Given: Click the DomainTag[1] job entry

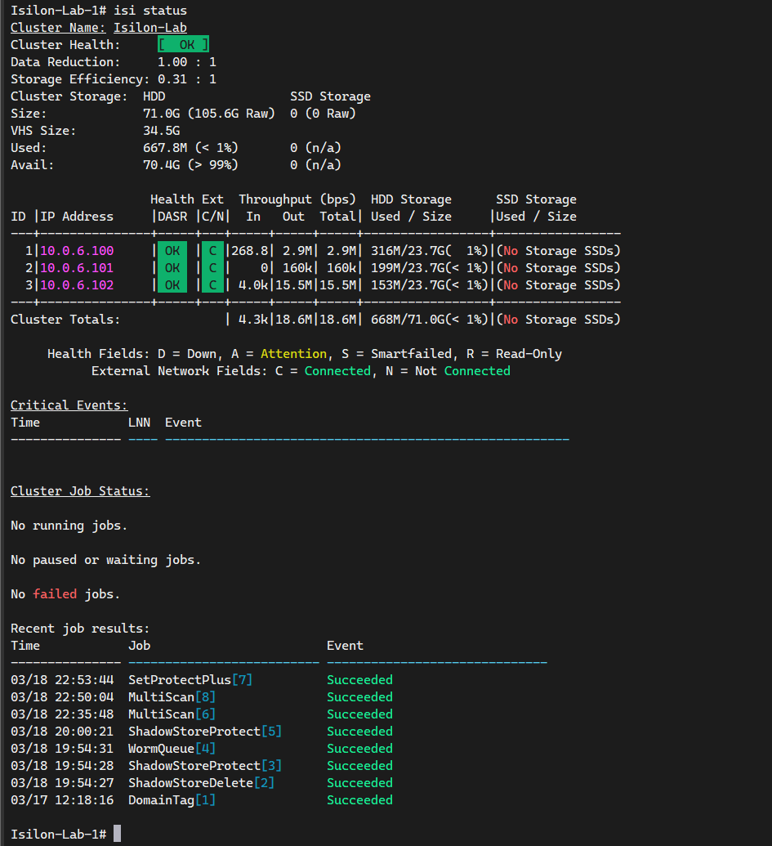Looking at the screenshot, I should click(x=172, y=800).
